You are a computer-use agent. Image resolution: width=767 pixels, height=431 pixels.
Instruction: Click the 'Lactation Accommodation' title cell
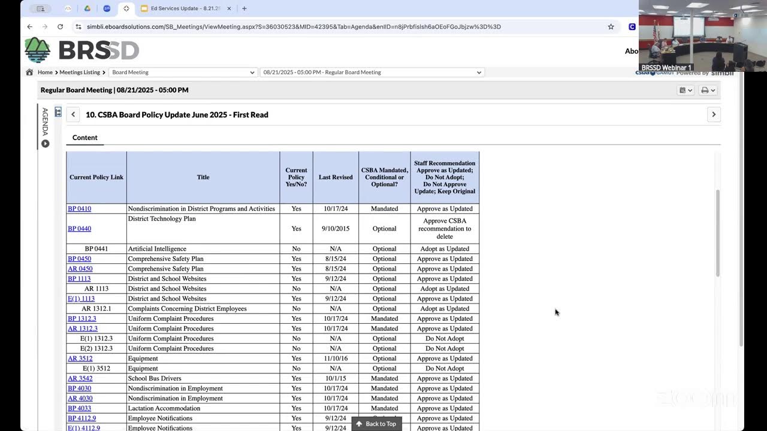[203, 408]
